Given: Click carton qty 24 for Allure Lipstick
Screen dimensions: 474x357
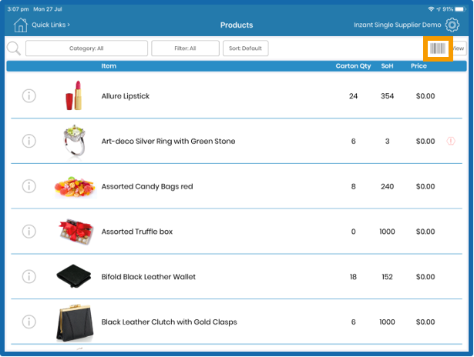Looking at the screenshot, I should [x=353, y=96].
